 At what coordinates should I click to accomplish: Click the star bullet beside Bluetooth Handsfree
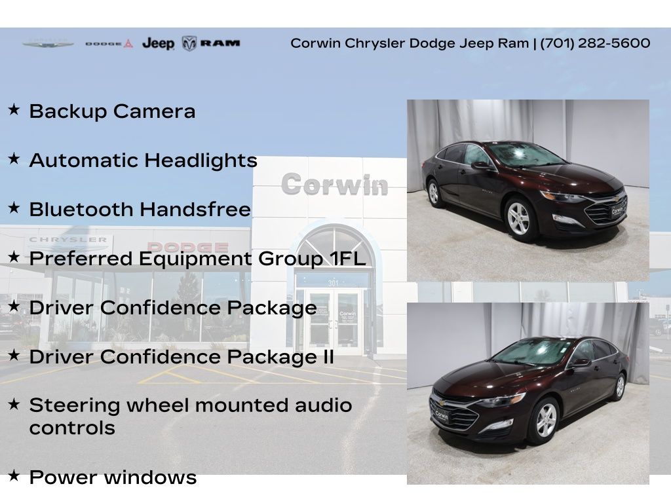[x=14, y=208]
